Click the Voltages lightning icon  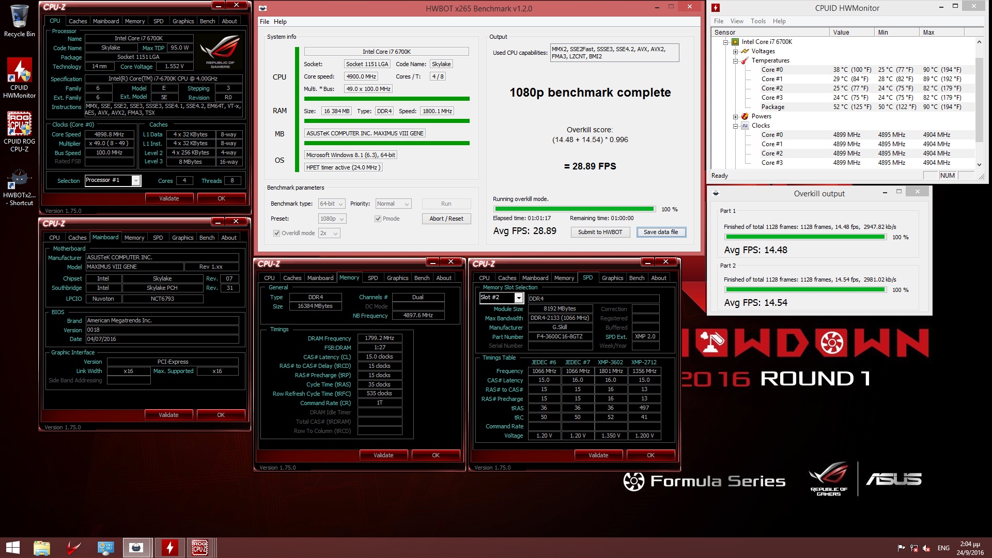click(x=745, y=51)
